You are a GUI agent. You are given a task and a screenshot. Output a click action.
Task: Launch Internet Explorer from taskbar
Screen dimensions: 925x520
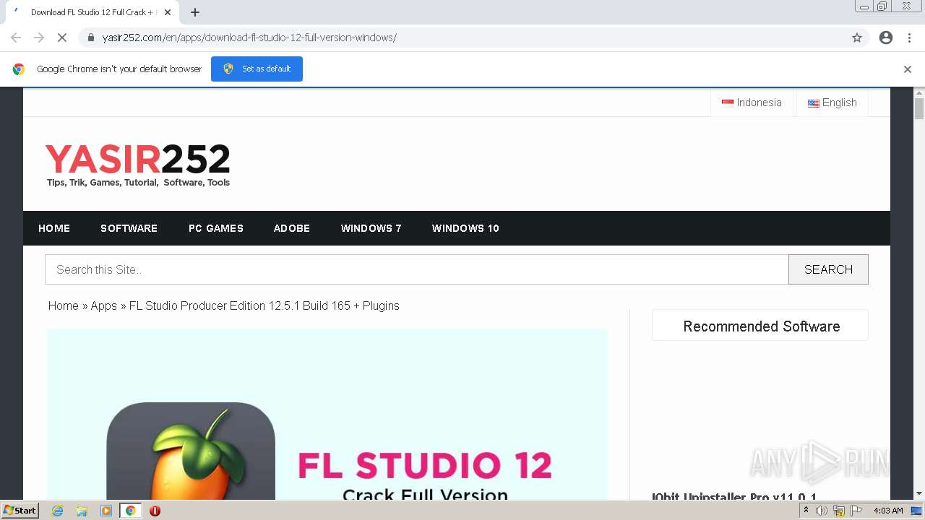pos(57,511)
